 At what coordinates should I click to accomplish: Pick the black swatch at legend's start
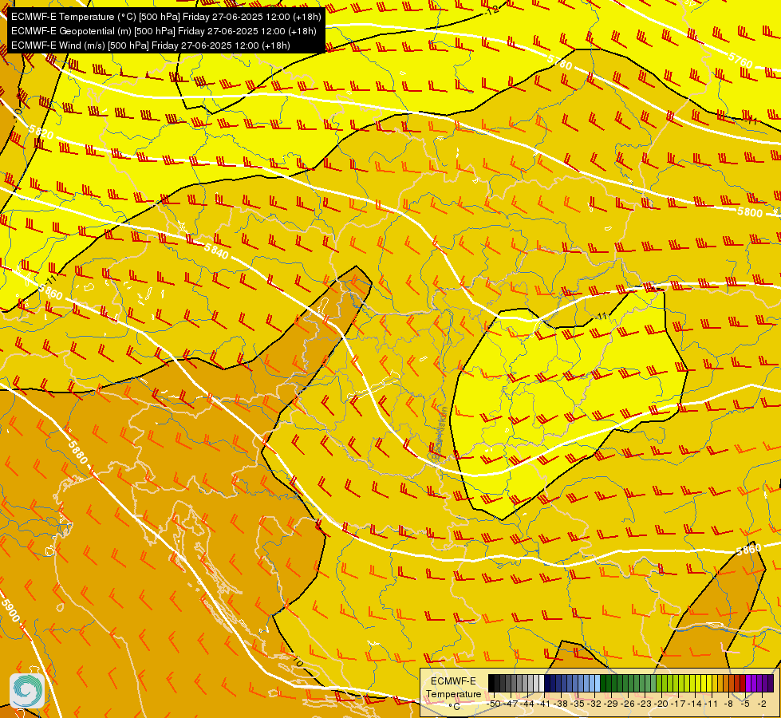[491, 683]
